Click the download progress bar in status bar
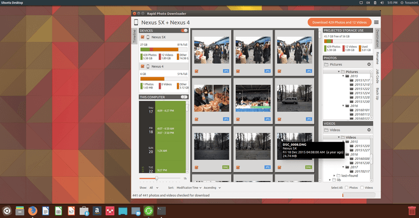Viewport: 419px width, 218px height. (359, 195)
